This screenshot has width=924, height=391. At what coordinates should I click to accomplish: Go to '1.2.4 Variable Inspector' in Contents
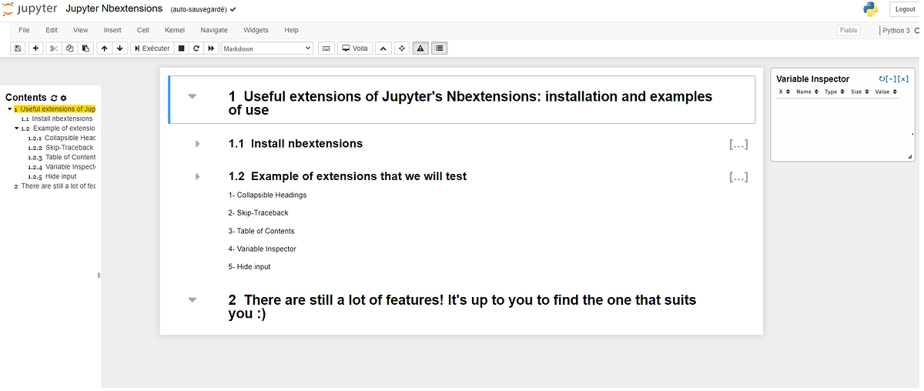point(62,167)
